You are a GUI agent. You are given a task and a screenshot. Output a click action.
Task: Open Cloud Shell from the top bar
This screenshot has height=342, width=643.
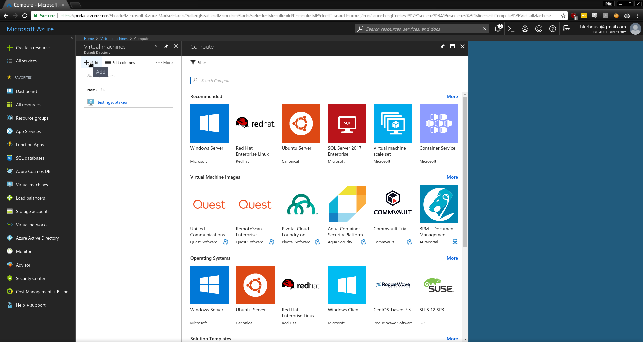click(x=511, y=29)
